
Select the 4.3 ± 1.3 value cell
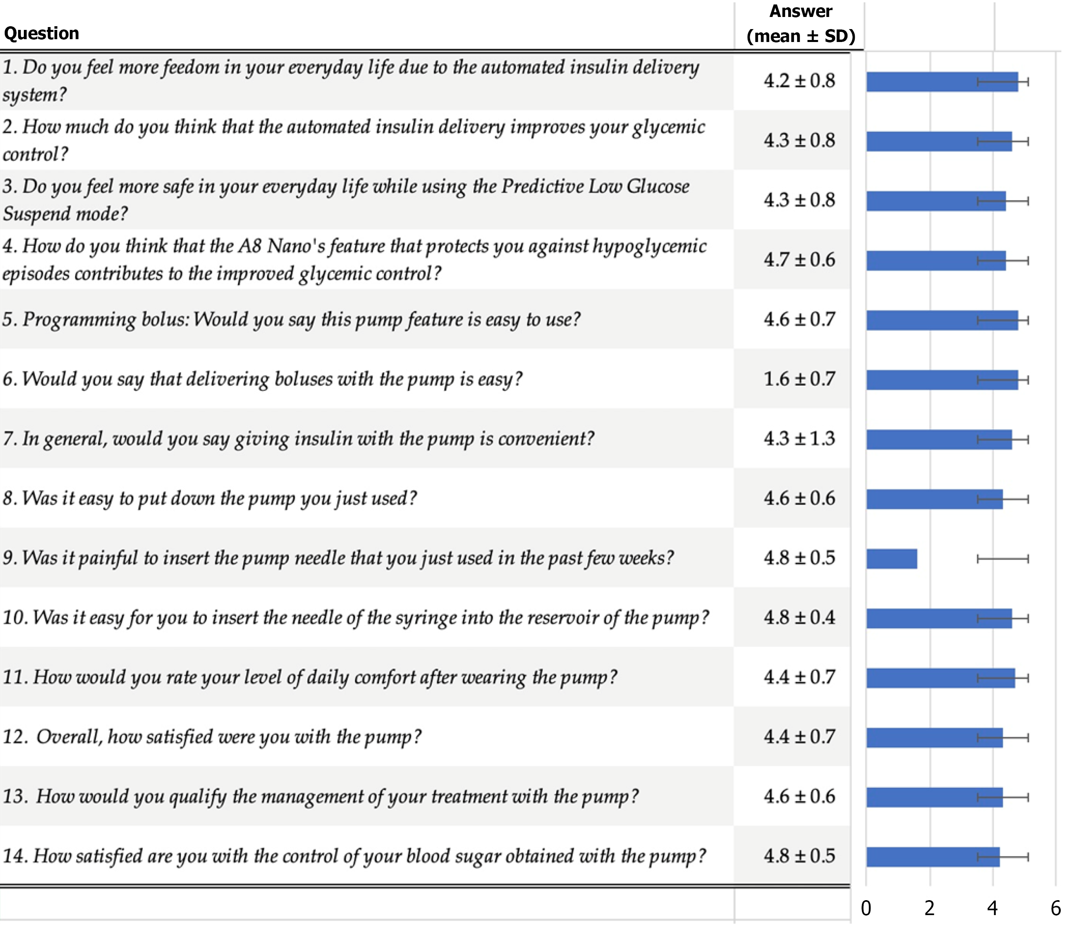coord(799,438)
